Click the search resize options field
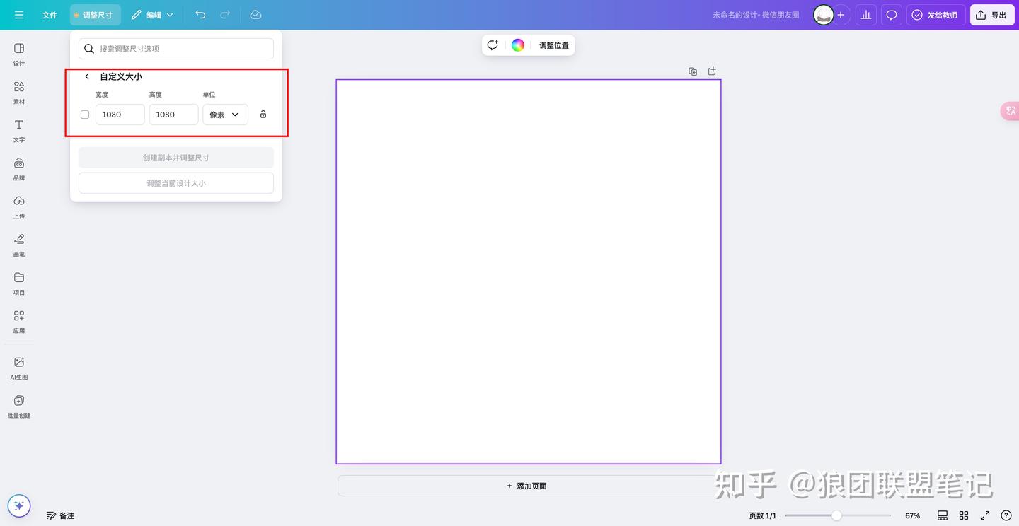1019x526 pixels. tap(176, 49)
